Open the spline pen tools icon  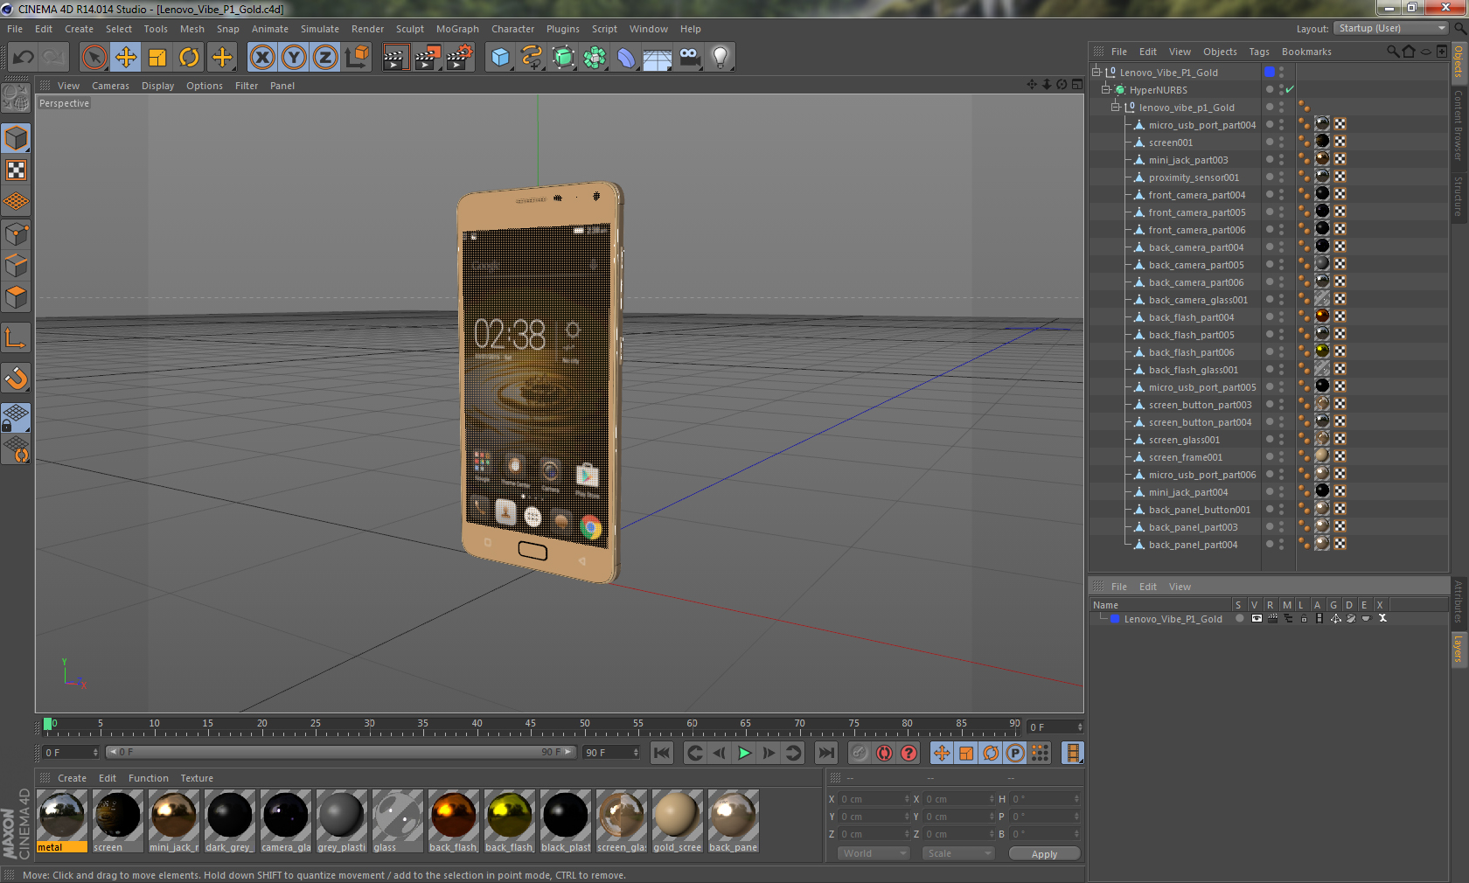[532, 58]
